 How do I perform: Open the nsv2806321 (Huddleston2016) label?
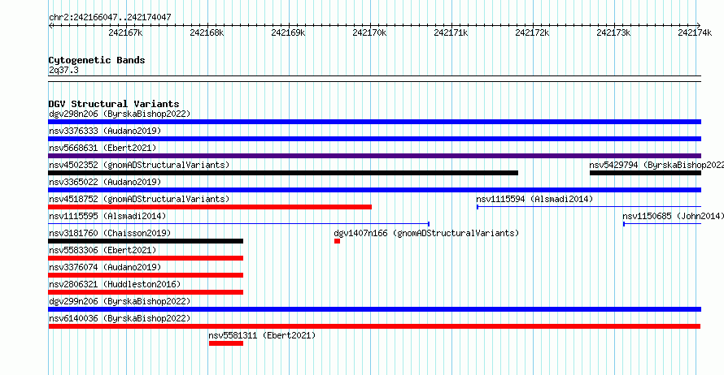[x=115, y=284]
